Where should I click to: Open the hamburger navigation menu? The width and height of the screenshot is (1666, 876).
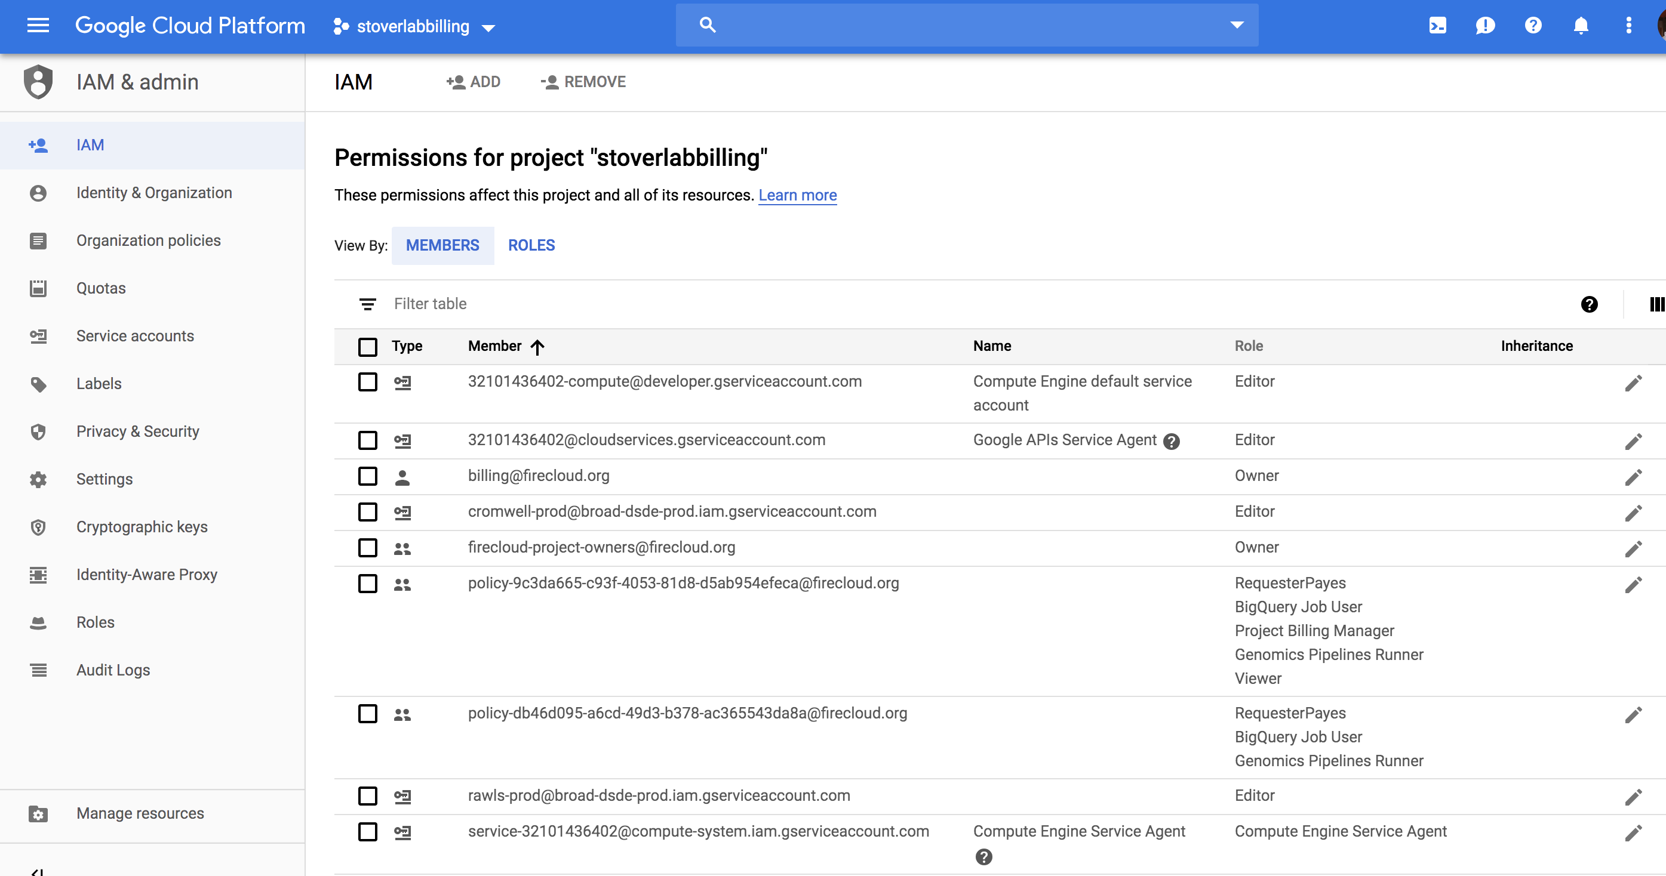click(x=38, y=26)
